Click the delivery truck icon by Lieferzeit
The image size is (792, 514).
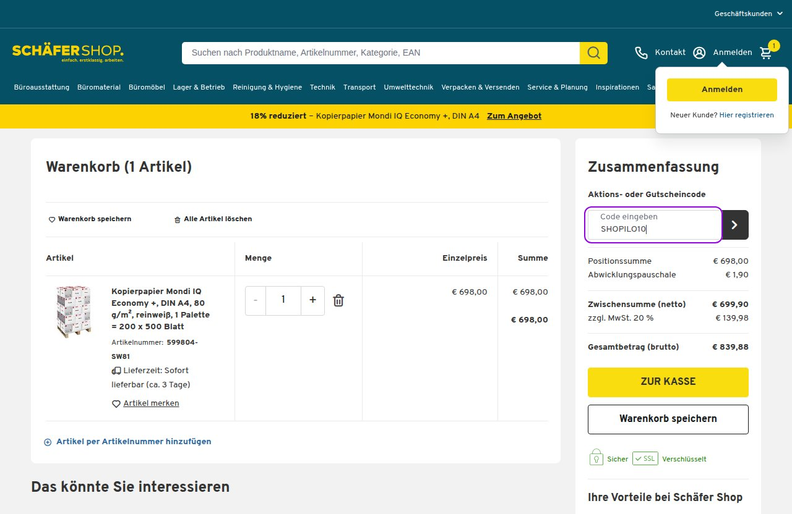[116, 371]
